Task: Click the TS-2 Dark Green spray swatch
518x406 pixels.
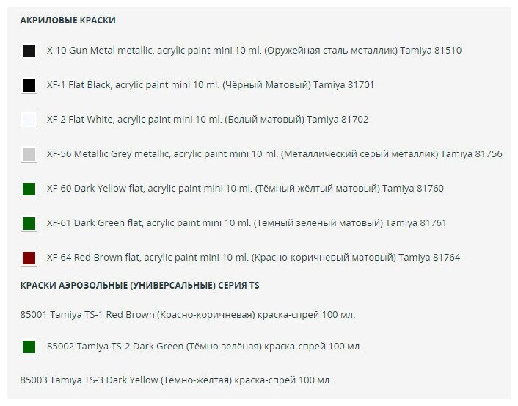Action: pos(29,347)
